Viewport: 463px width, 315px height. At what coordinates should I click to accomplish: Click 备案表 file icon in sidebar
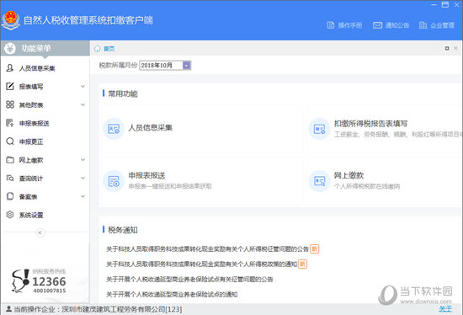(10, 196)
